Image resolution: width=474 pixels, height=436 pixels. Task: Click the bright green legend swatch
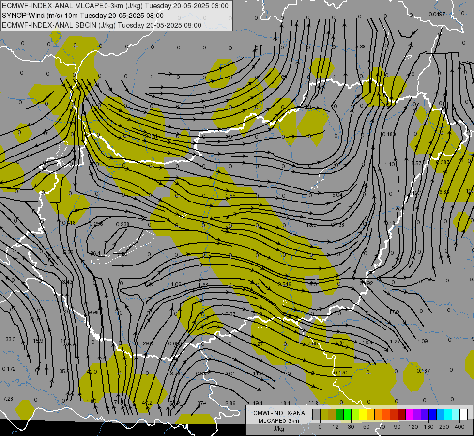347,414
